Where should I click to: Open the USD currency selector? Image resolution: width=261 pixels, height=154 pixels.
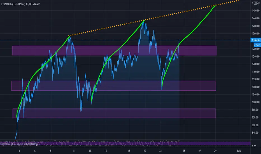pos(256,3)
